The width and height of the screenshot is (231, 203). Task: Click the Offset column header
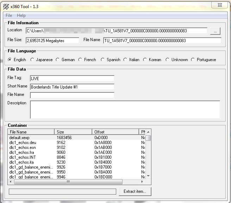coord(115,132)
